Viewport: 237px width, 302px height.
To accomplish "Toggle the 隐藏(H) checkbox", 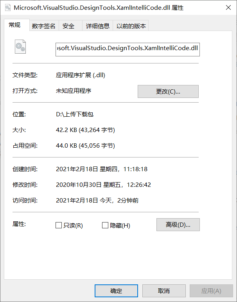I will click(x=105, y=225).
